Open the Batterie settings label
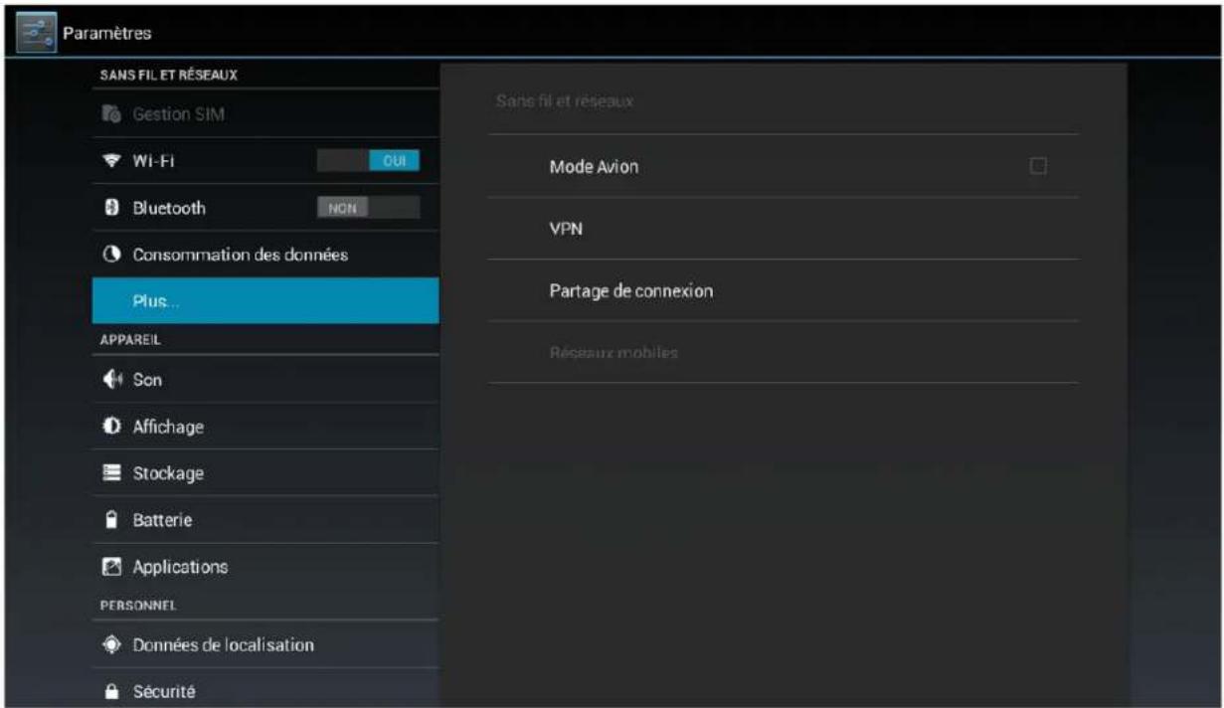 (x=162, y=520)
